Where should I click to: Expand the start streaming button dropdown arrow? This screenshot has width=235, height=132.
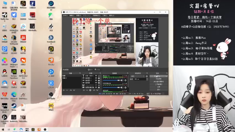click(166, 76)
